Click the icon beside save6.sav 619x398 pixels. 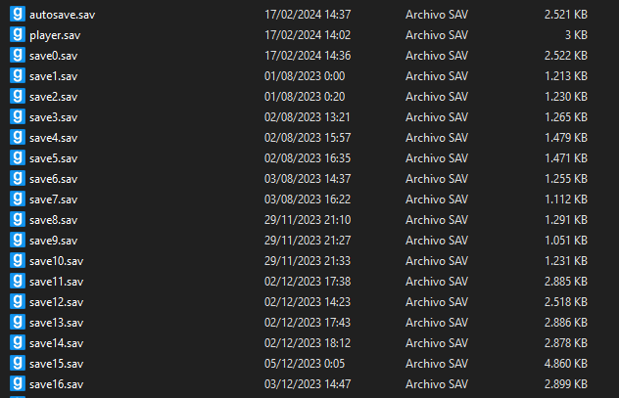[x=18, y=178]
